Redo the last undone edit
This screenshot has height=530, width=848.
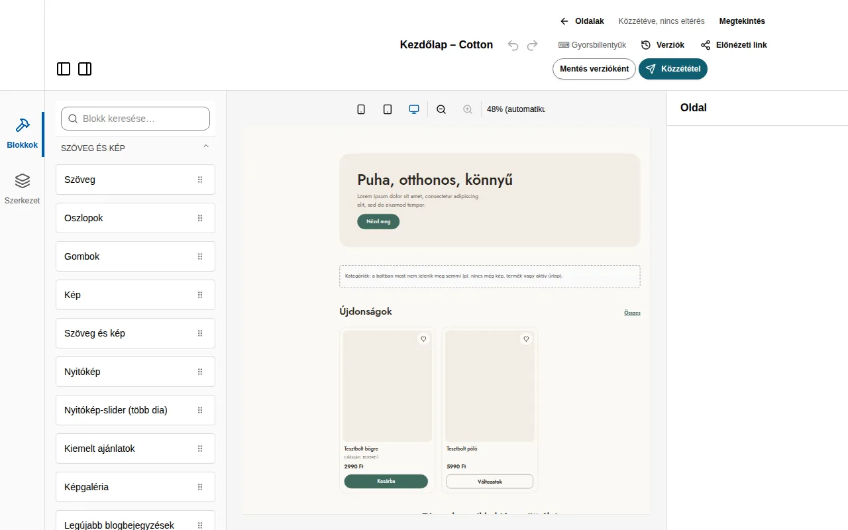click(x=532, y=45)
